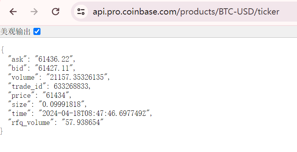This screenshot has height=152, width=297.
Task: Select the ask value 61436.22
Action: (x=54, y=59)
